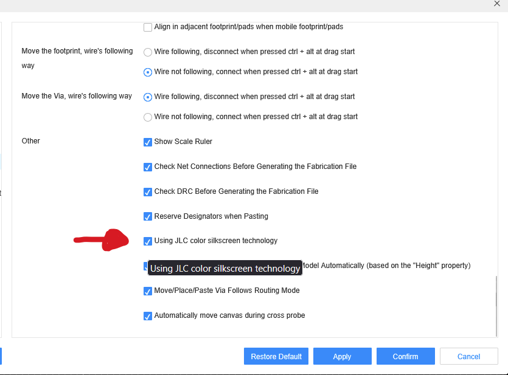The image size is (508, 375).
Task: Uncheck Using JLC color silkscreen technology
Action: pyautogui.click(x=148, y=241)
